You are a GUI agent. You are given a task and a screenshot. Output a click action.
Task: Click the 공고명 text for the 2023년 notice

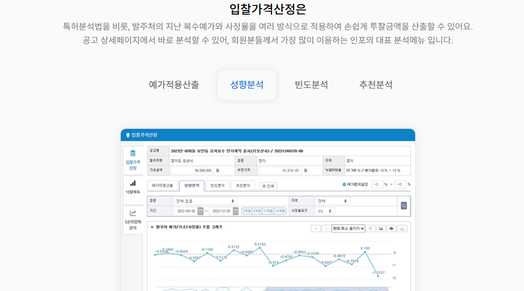click(237, 151)
